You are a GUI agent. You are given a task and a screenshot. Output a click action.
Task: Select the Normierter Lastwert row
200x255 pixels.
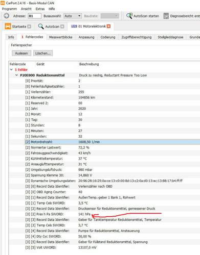[104, 147]
